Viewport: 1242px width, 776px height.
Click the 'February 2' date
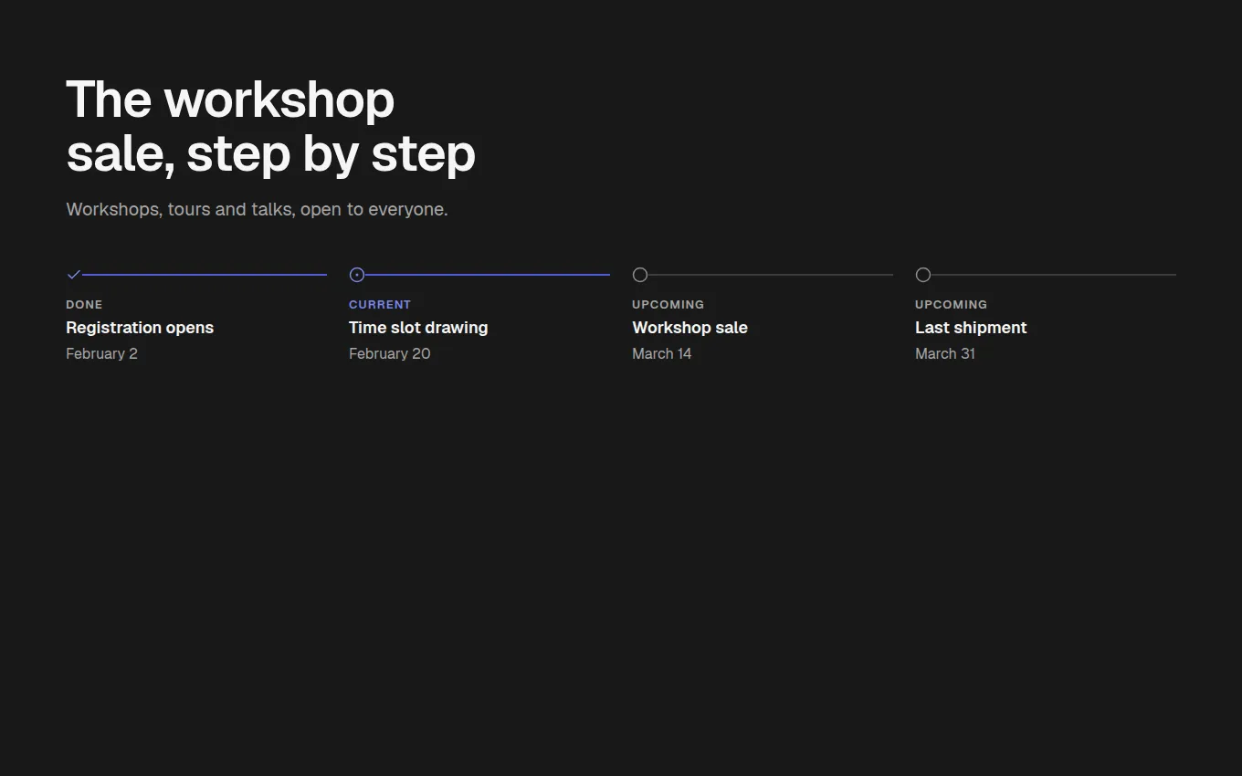(101, 353)
